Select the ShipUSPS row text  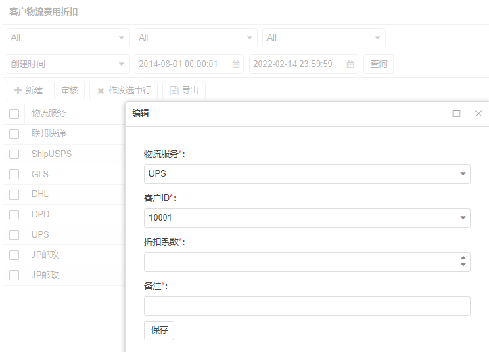click(x=51, y=154)
